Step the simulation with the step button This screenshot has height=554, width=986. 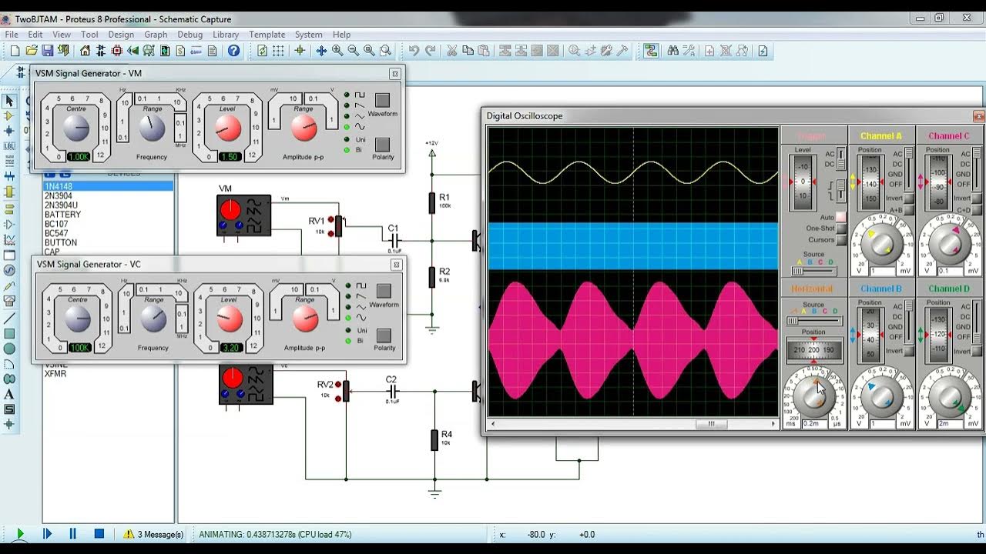(47, 533)
